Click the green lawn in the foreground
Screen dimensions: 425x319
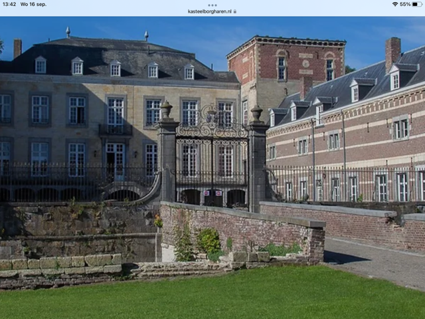pyautogui.click(x=211, y=294)
